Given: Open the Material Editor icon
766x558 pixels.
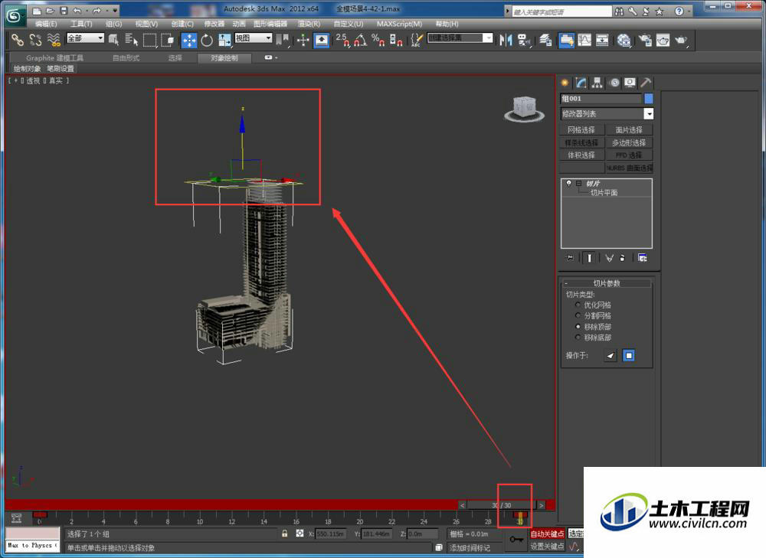Looking at the screenshot, I should pos(624,40).
